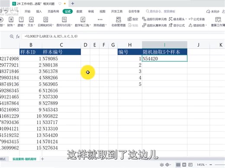Select column header J
The width and height of the screenshot is (225, 168).
pos(199,45)
